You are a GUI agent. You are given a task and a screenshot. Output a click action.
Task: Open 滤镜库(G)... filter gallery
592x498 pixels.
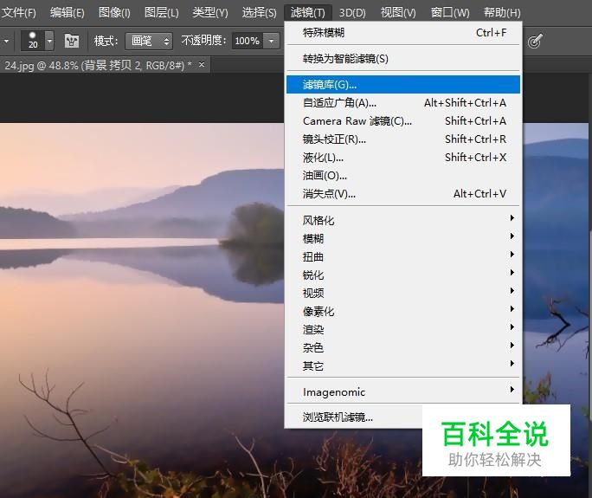click(x=403, y=84)
